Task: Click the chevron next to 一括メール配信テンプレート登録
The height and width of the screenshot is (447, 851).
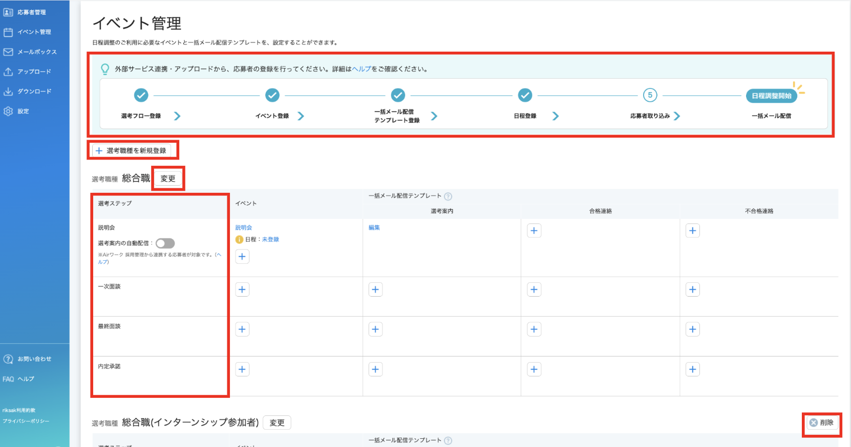Action: pyautogui.click(x=434, y=116)
